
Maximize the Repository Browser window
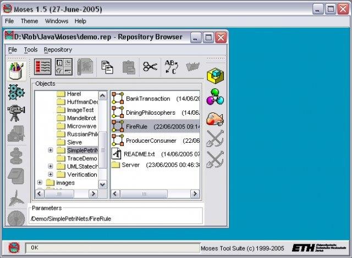coord(208,38)
